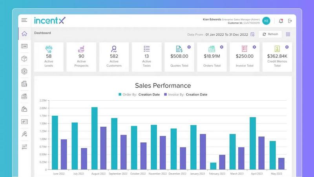This screenshot has width=314, height=177.
Task: Open the Orders Total card gear settings
Action: [x=221, y=47]
